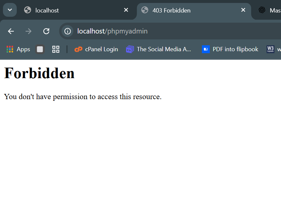Switch to the localhost tab
The image size is (281, 217).
tap(66, 10)
